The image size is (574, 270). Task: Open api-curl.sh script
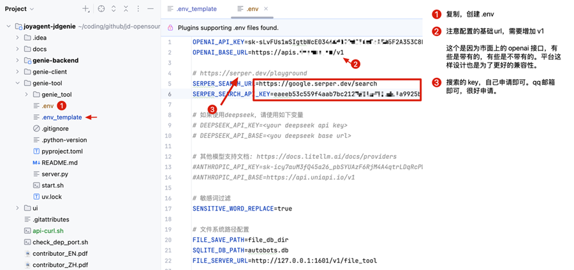tap(48, 231)
